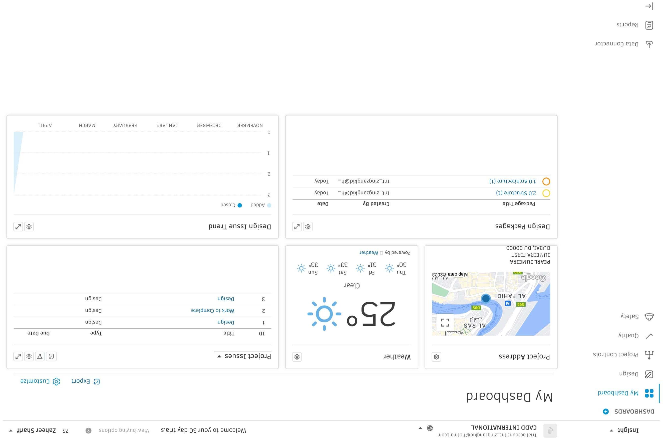Collapse the sidebar with the arrow icon

(x=649, y=6)
